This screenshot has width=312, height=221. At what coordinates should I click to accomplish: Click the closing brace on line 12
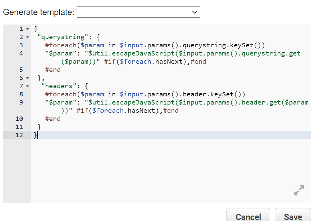35,135
